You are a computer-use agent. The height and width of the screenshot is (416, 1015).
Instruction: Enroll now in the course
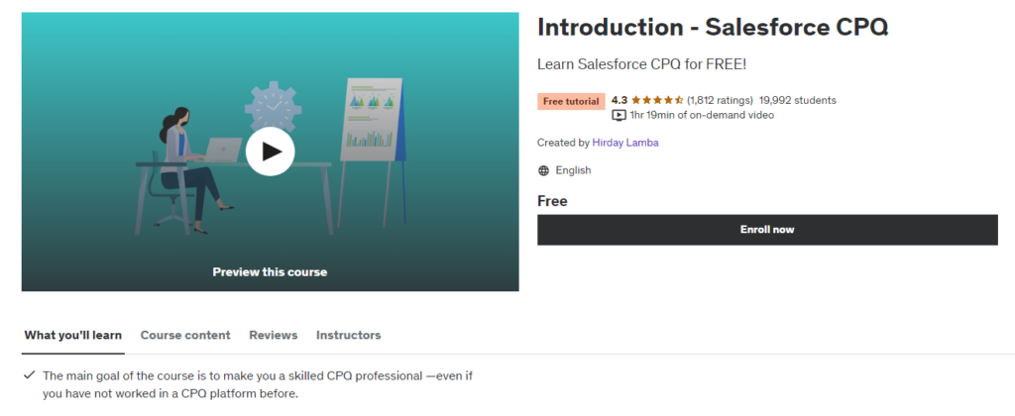point(767,230)
